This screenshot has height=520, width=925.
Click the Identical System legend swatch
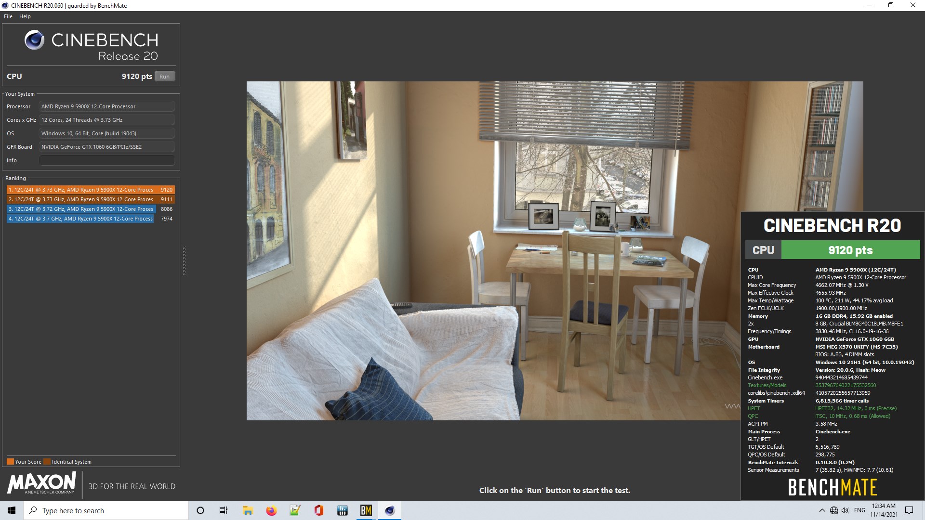[x=47, y=461]
